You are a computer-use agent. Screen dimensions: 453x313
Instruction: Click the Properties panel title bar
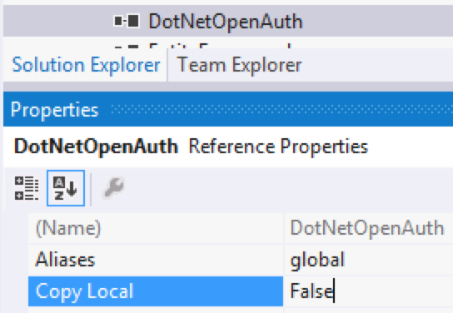(x=228, y=109)
